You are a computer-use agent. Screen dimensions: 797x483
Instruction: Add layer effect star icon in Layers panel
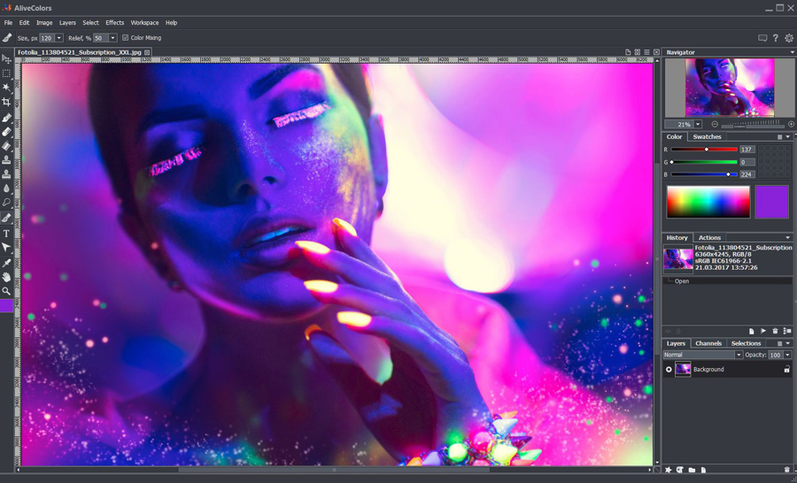(x=669, y=471)
